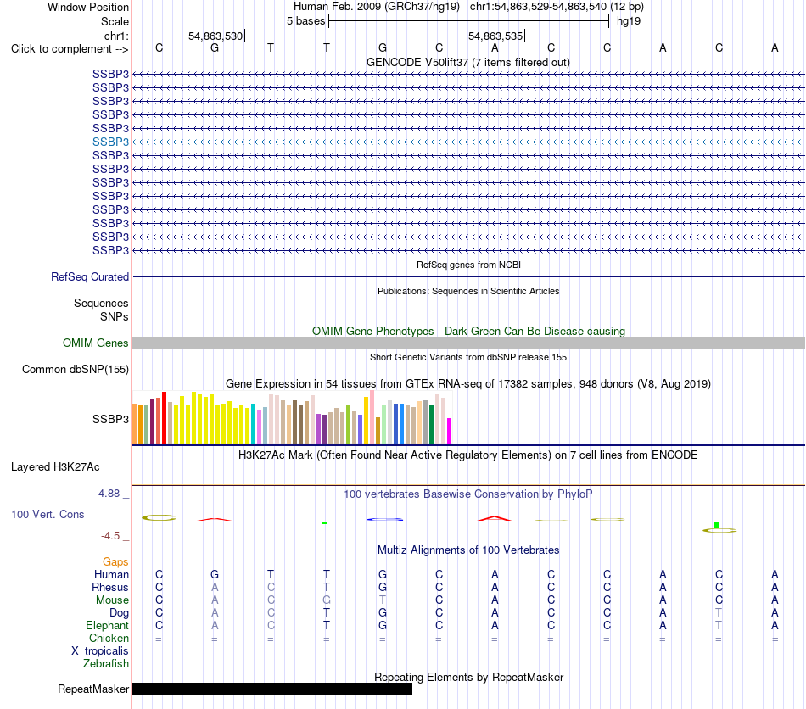Click the 4.88 PhyloP upper scale value

pos(109,494)
